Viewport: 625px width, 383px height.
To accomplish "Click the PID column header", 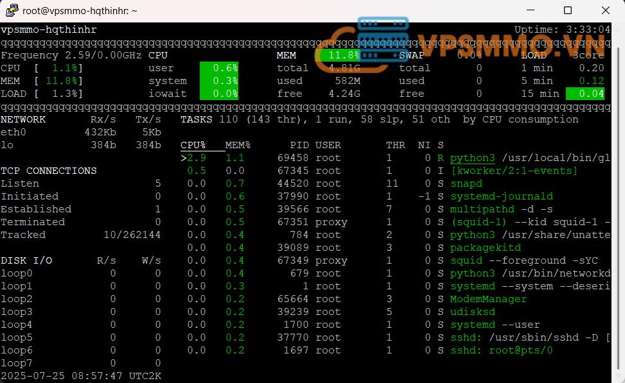I will 299,145.
